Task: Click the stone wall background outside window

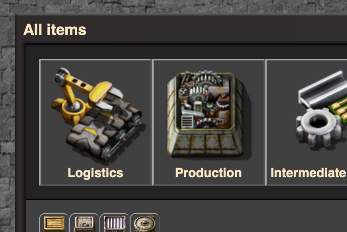Action: click(7, 110)
